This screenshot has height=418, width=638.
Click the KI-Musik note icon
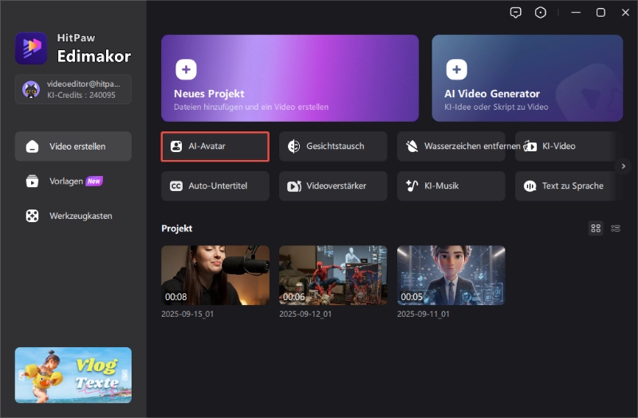pos(412,186)
